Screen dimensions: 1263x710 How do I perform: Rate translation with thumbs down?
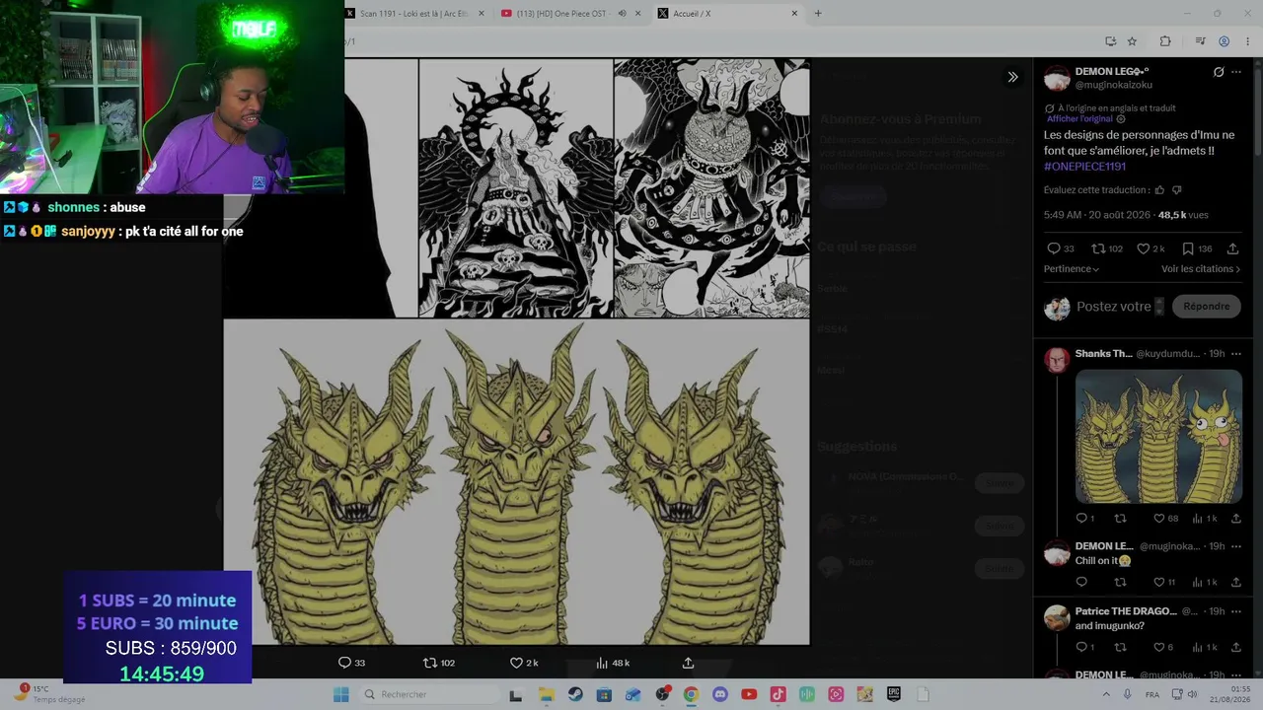(1176, 190)
